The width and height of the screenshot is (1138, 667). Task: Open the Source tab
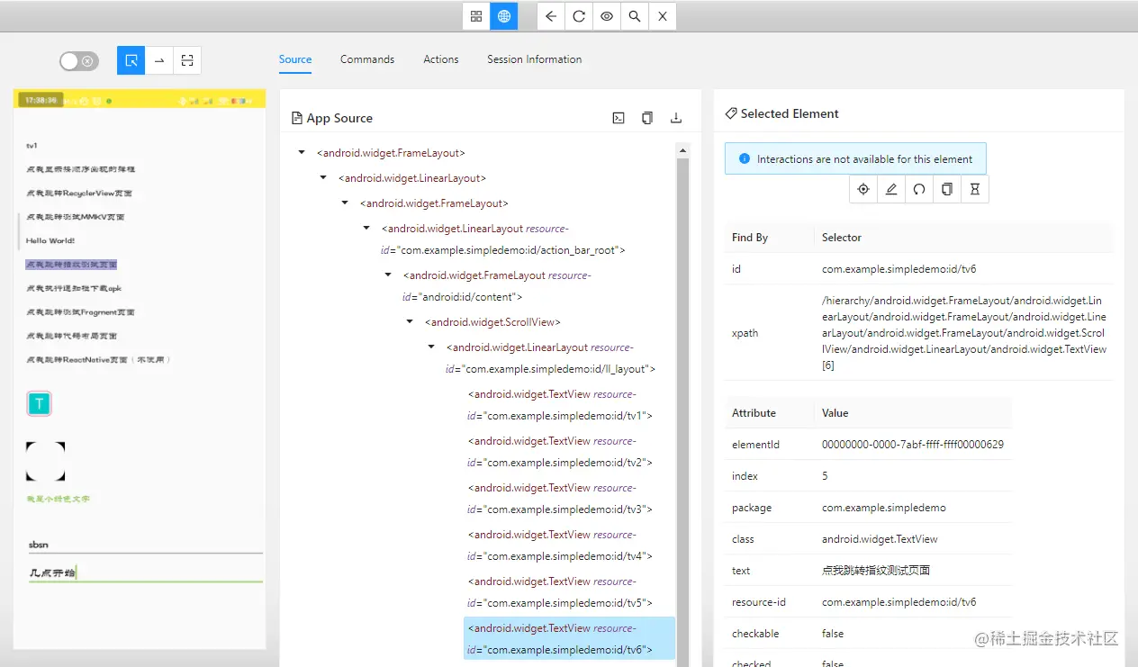(x=295, y=59)
